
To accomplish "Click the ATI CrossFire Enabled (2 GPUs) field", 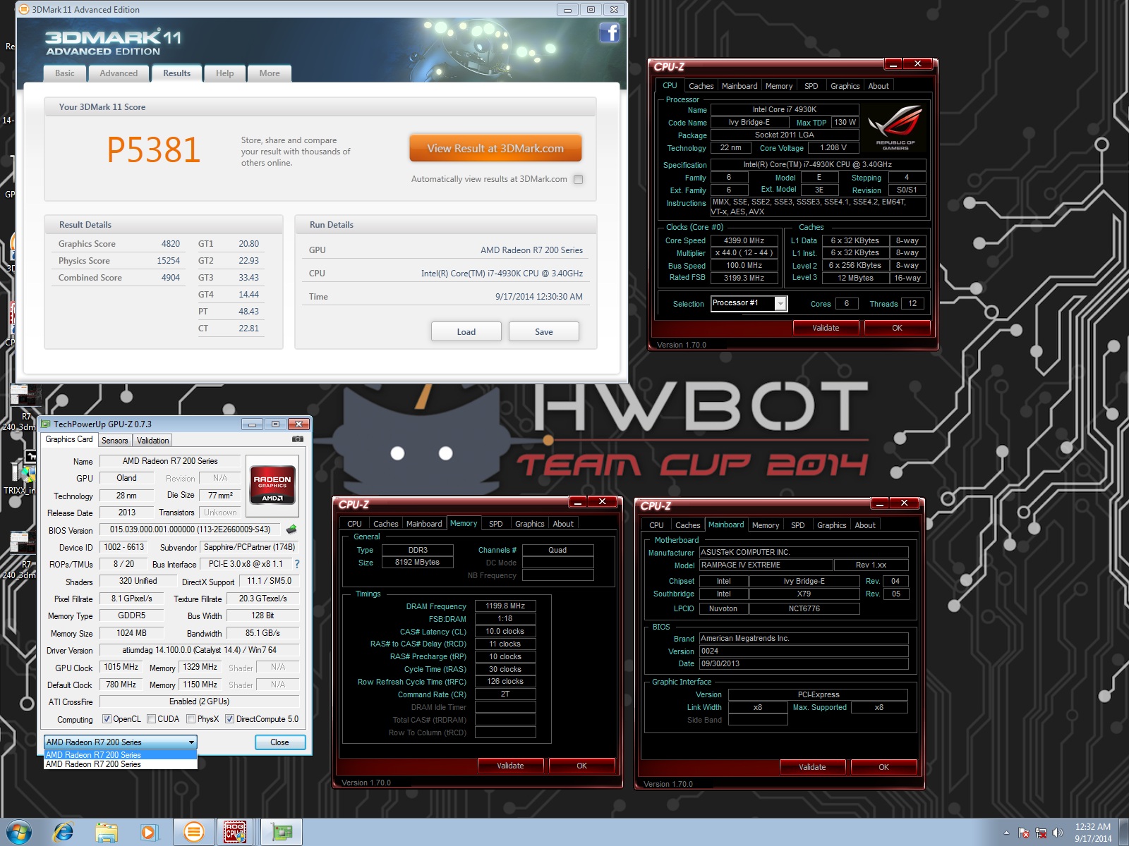I will (199, 701).
